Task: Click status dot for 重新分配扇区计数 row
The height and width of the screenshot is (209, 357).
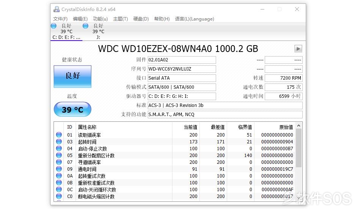Action: (x=59, y=156)
